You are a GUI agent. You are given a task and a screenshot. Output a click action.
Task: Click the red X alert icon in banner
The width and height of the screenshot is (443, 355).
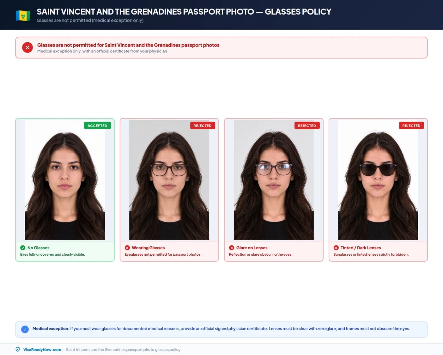click(x=27, y=47)
